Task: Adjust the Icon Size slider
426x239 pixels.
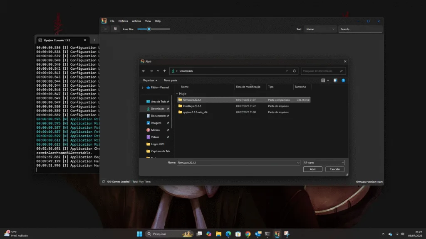Action: pos(154,29)
